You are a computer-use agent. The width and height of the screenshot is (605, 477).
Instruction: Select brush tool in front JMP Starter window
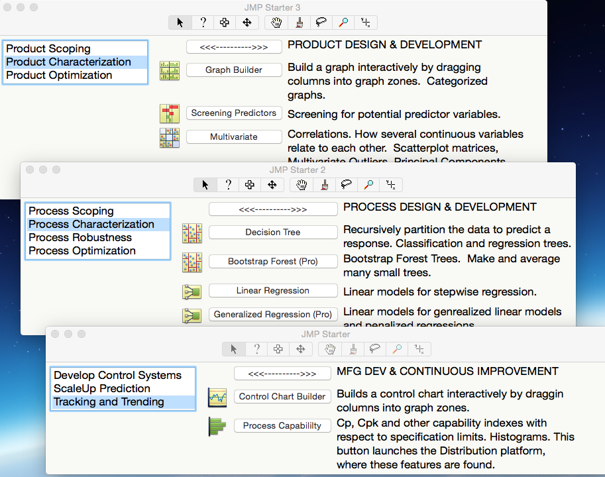point(353,349)
